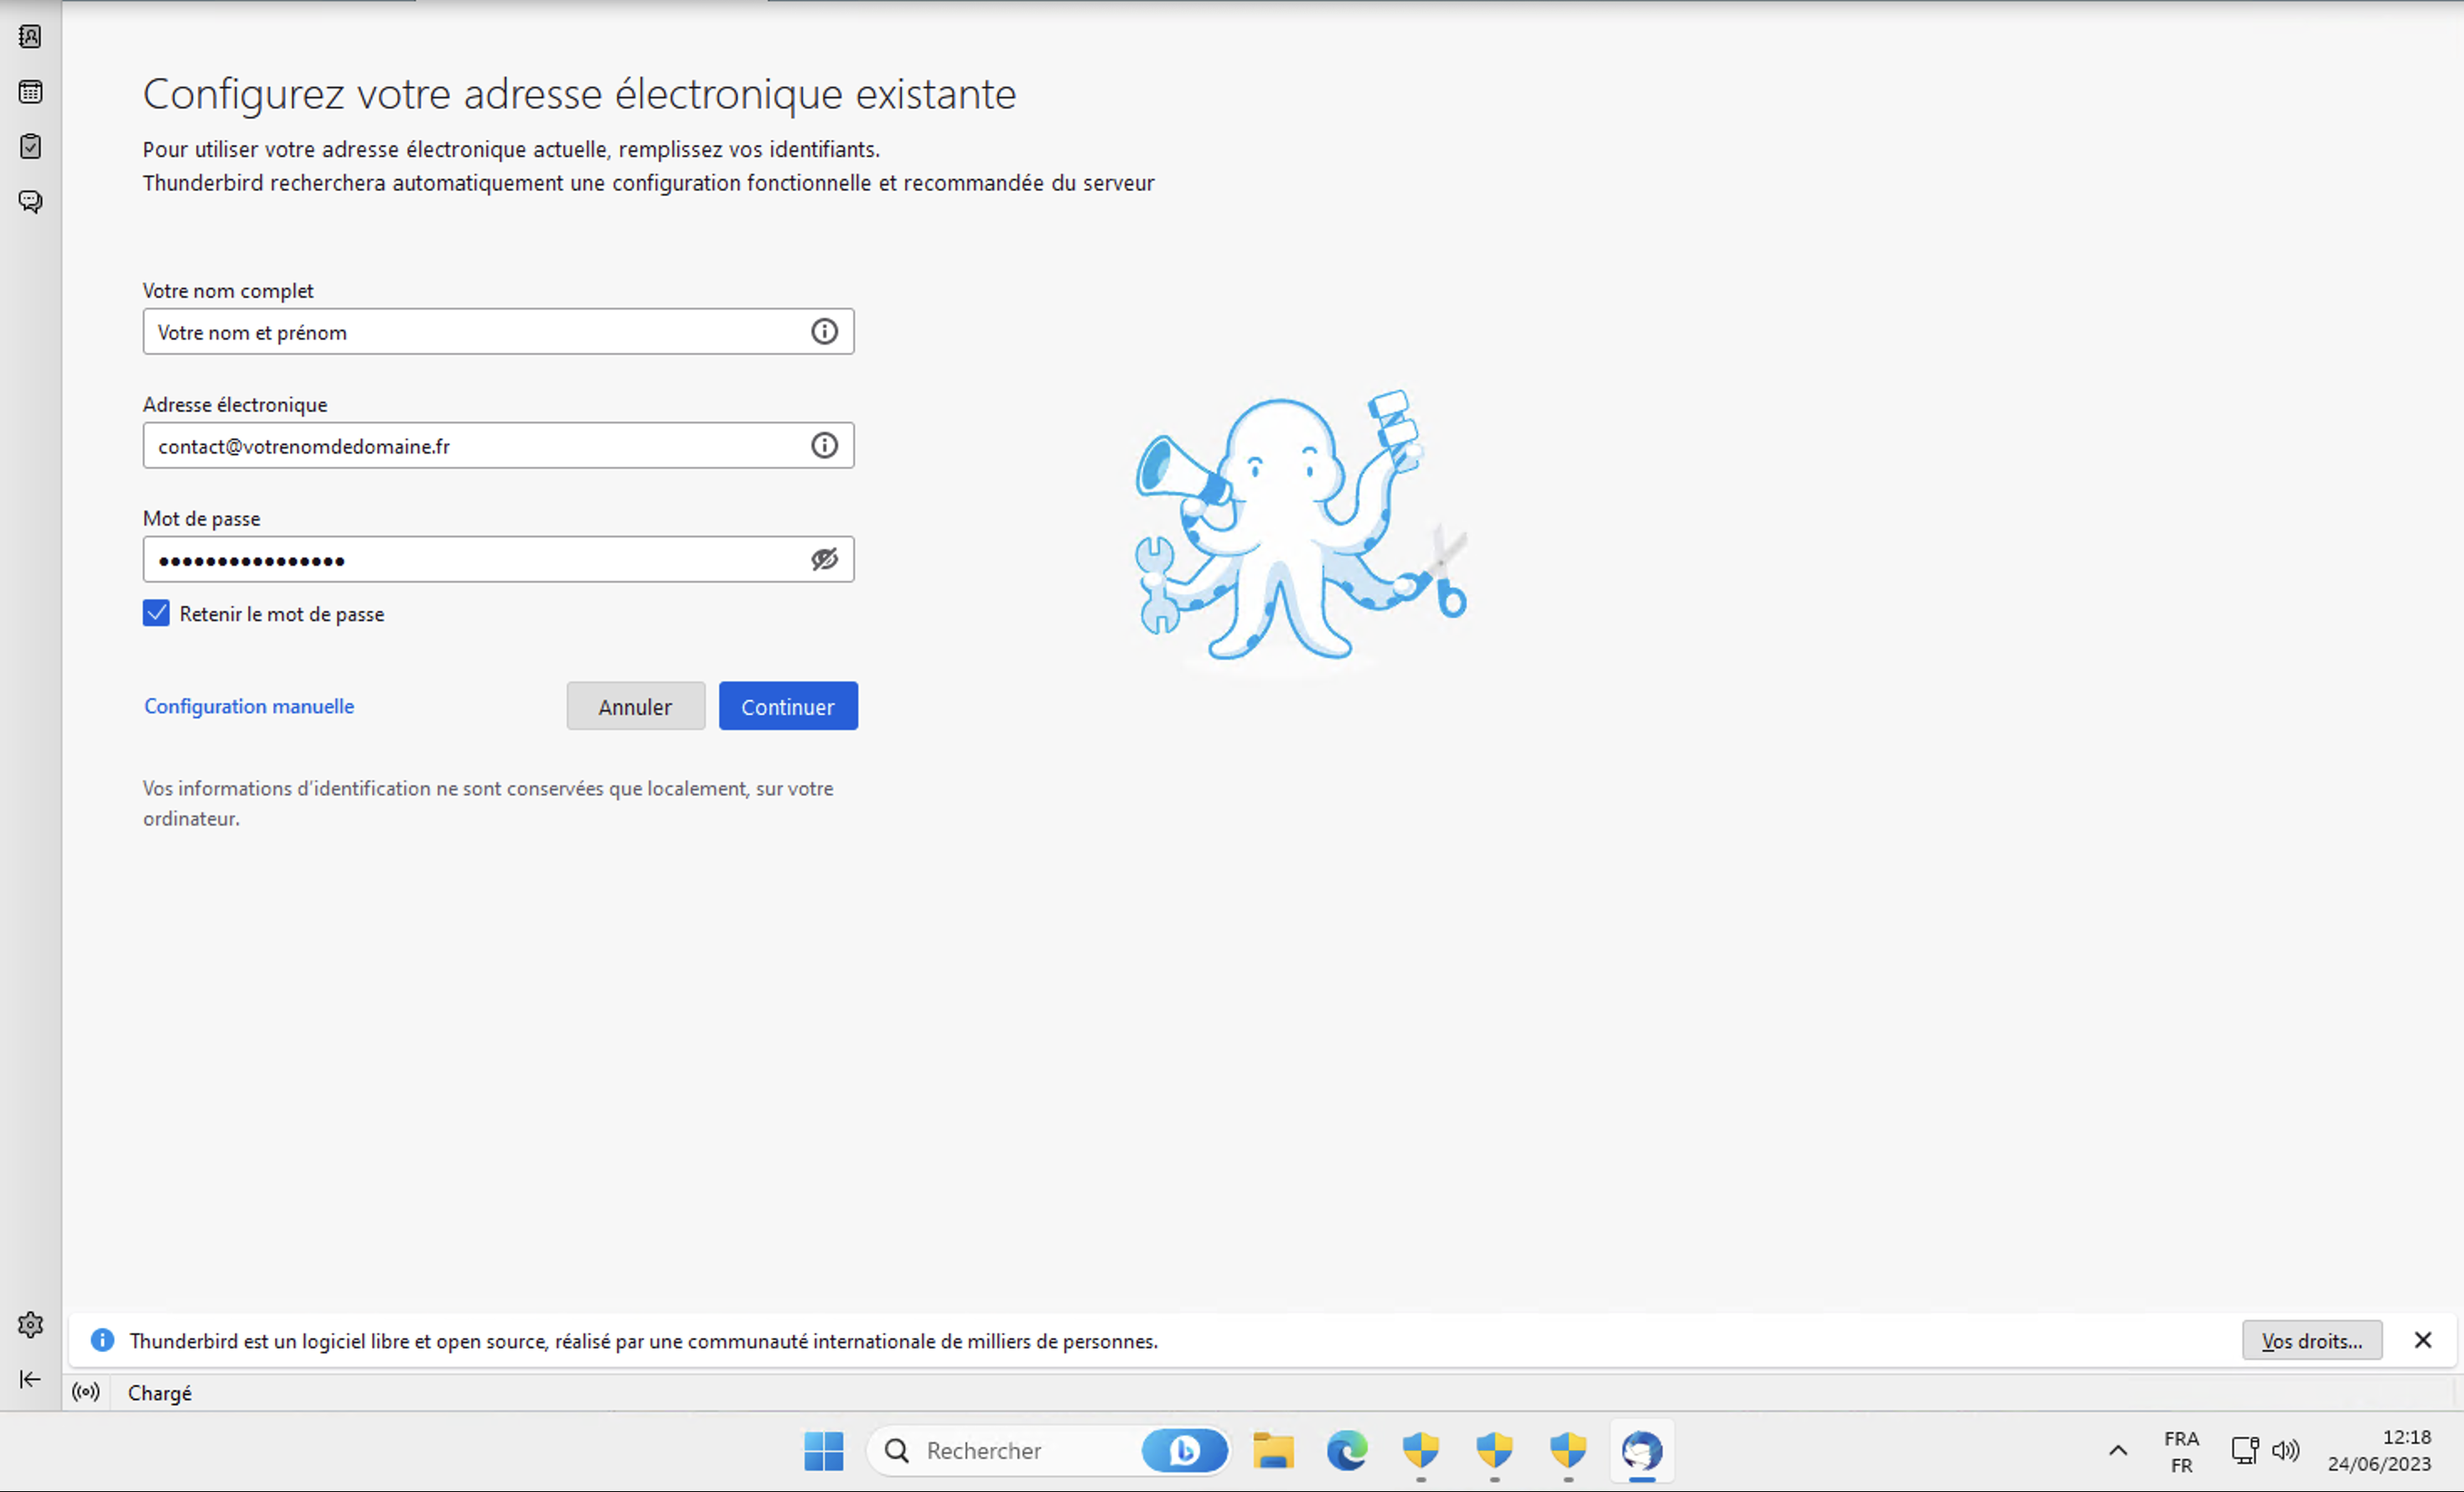Click the Vos droits... button
Image resolution: width=2464 pixels, height=1492 pixels.
(2312, 1340)
